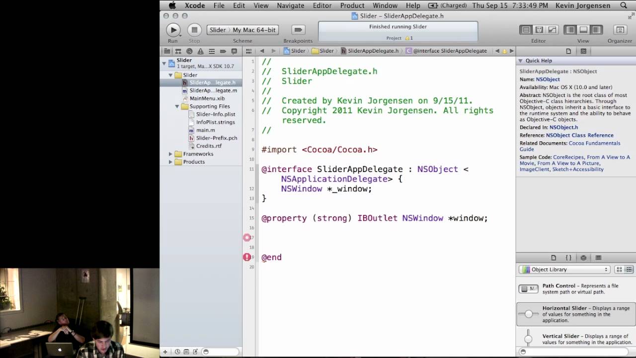Show the Quick Help inspector tab

(x=583, y=51)
